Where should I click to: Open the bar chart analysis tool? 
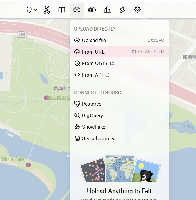point(107,10)
